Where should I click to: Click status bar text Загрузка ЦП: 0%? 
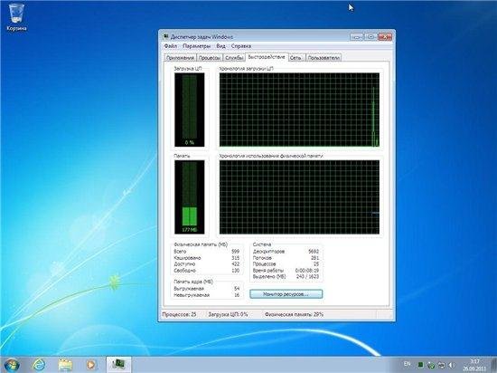[x=228, y=314]
